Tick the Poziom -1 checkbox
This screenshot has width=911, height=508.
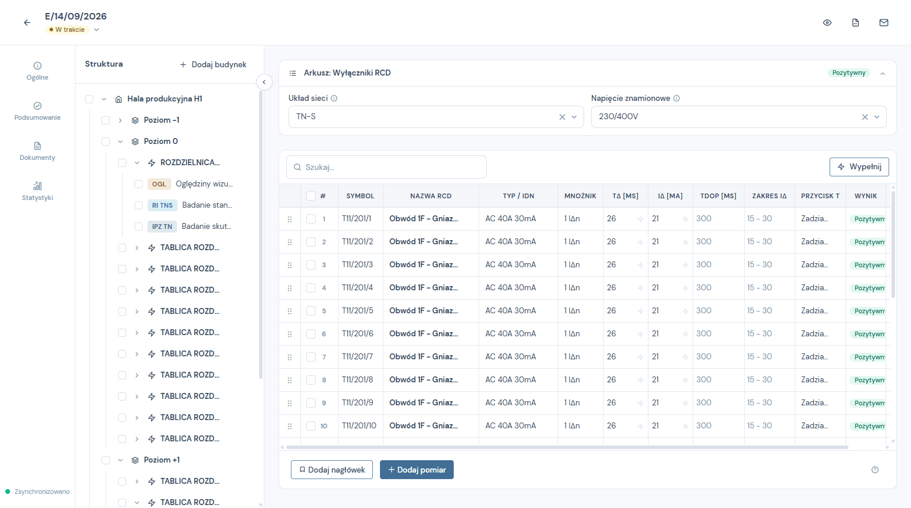[x=106, y=120]
